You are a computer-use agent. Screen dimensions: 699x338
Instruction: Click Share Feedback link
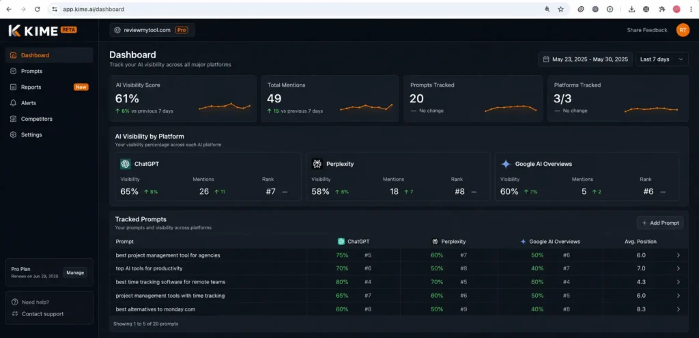[x=647, y=30]
